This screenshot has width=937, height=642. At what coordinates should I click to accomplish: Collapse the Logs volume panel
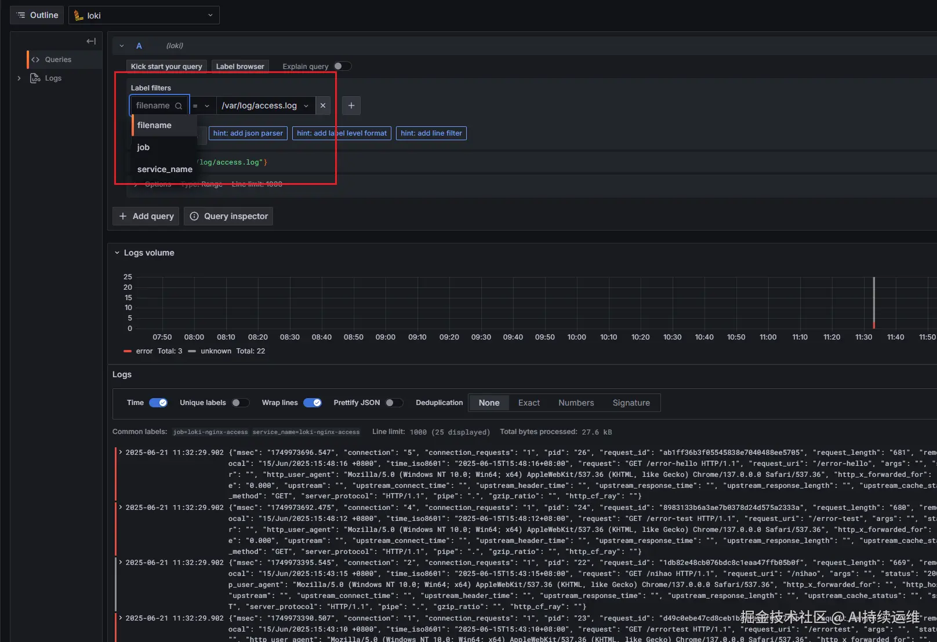coord(117,253)
